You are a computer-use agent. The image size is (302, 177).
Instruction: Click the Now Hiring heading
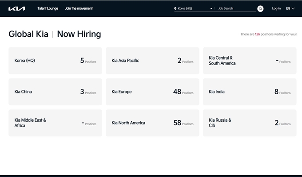pyautogui.click(x=79, y=34)
